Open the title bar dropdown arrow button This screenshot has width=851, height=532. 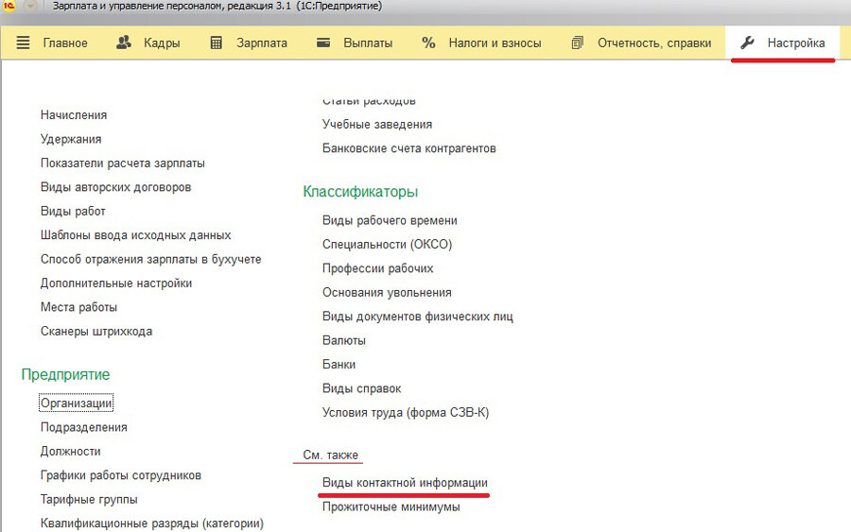pos(30,6)
